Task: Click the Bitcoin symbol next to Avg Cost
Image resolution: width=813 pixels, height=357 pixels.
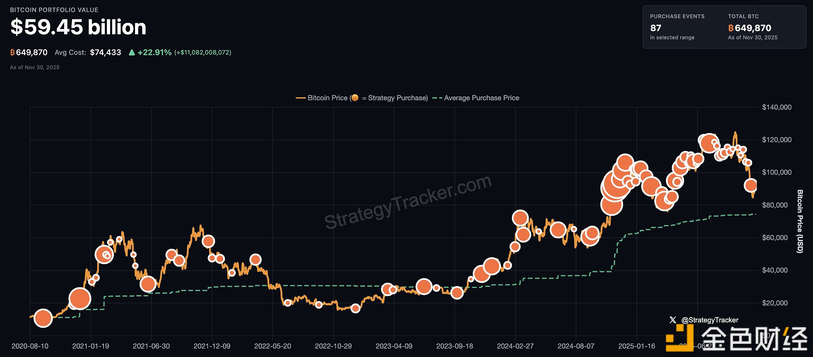Action: [13, 52]
